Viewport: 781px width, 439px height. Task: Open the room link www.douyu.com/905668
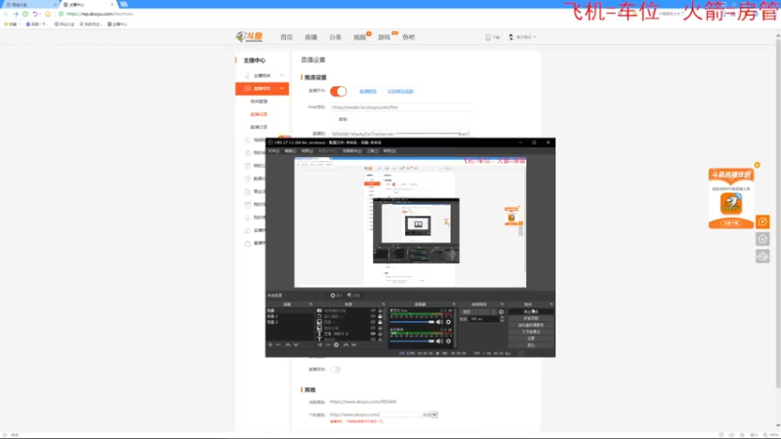click(363, 402)
